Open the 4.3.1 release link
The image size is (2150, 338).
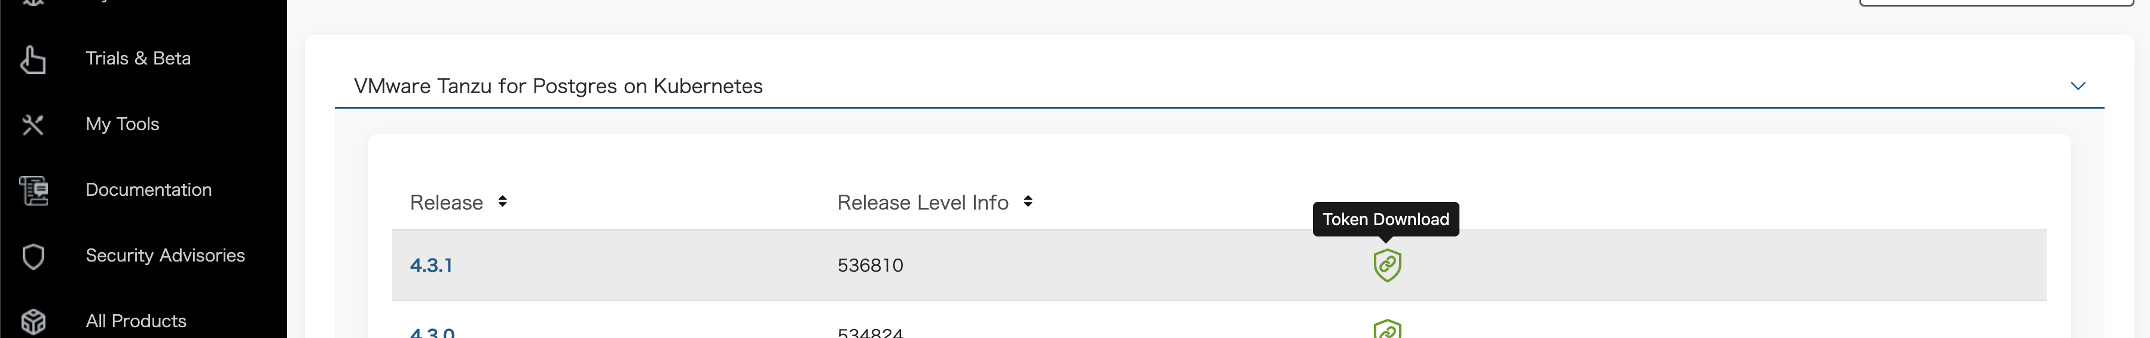pyautogui.click(x=430, y=265)
